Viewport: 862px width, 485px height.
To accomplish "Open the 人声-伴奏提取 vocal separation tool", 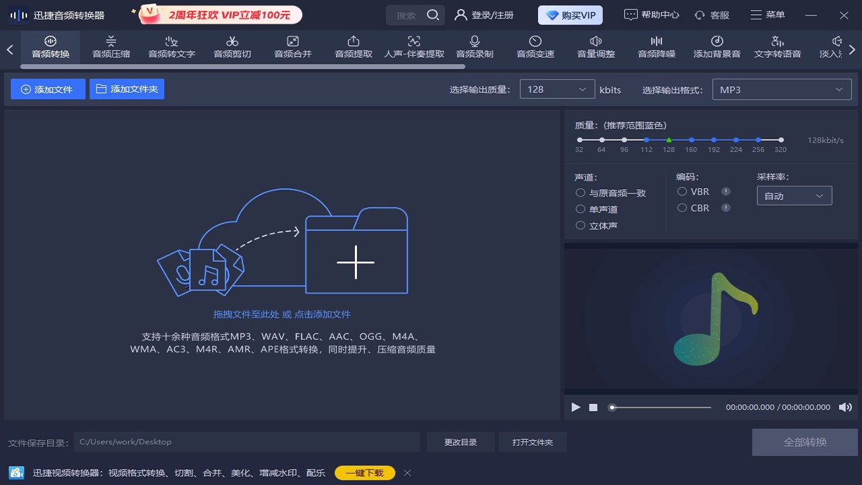I will 413,47.
